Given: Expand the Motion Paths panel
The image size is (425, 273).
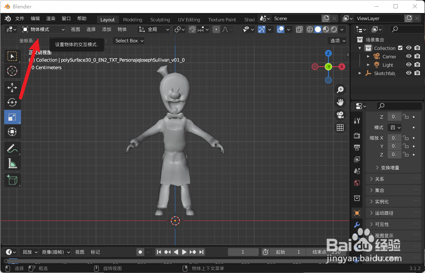Looking at the screenshot, I should point(393,213).
